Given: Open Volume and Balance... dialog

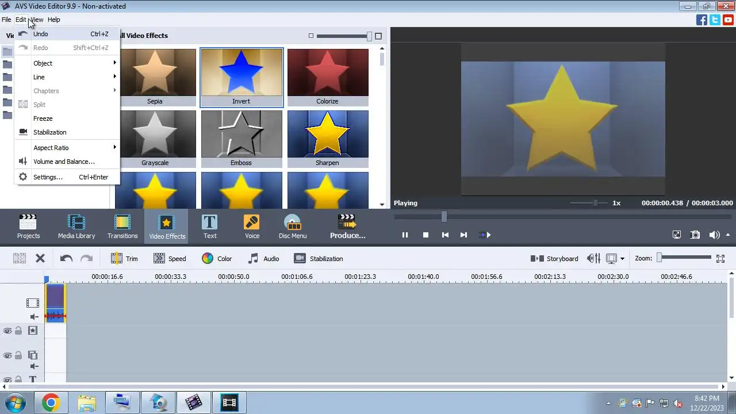Looking at the screenshot, I should point(68,162).
